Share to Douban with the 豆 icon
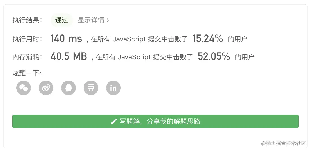Screen dimensions: 311x151 click(x=91, y=88)
